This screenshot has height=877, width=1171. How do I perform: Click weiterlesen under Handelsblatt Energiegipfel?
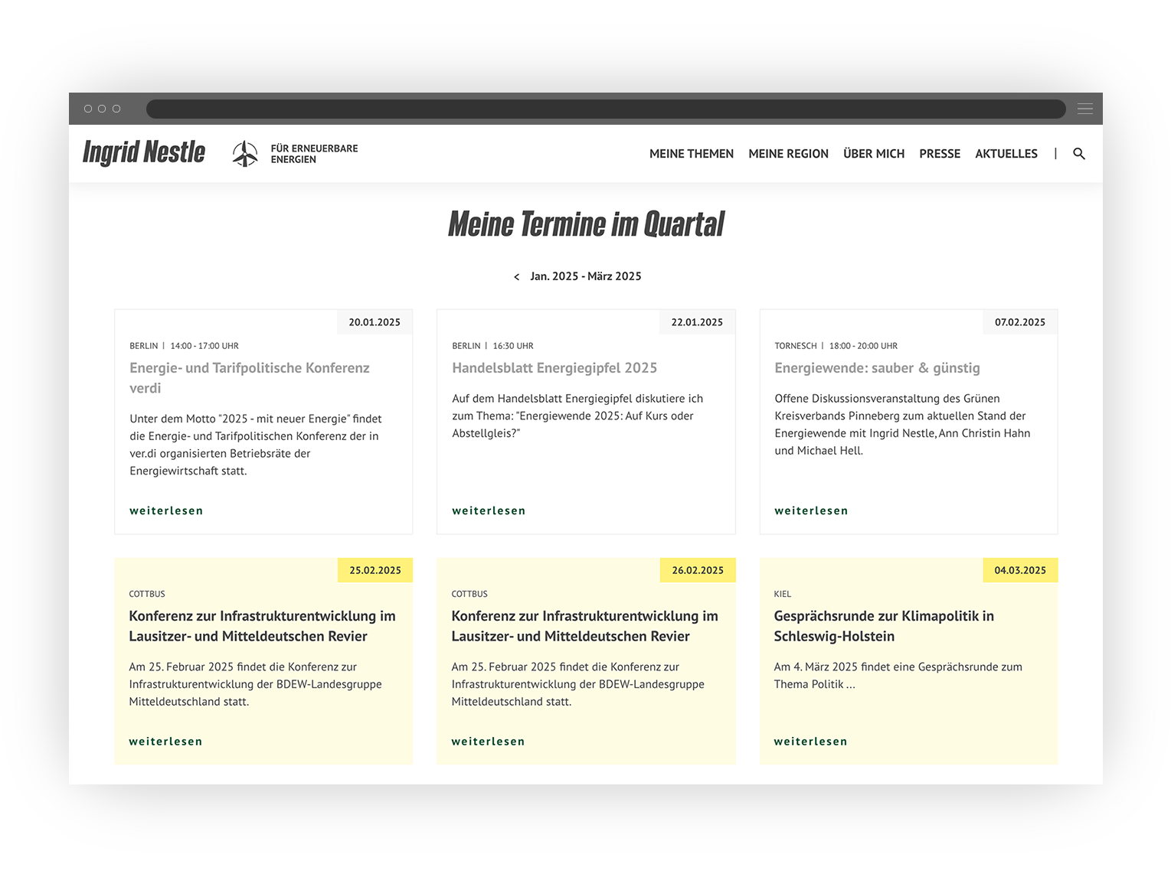click(489, 510)
